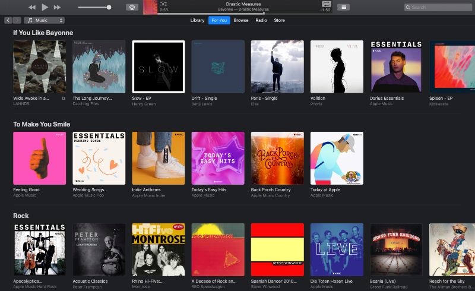
Task: Open the Paris - Single cover
Action: coord(277,67)
